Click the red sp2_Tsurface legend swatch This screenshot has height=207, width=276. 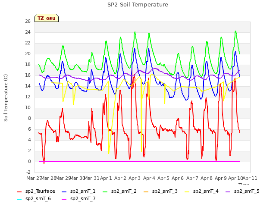[x=19, y=191]
